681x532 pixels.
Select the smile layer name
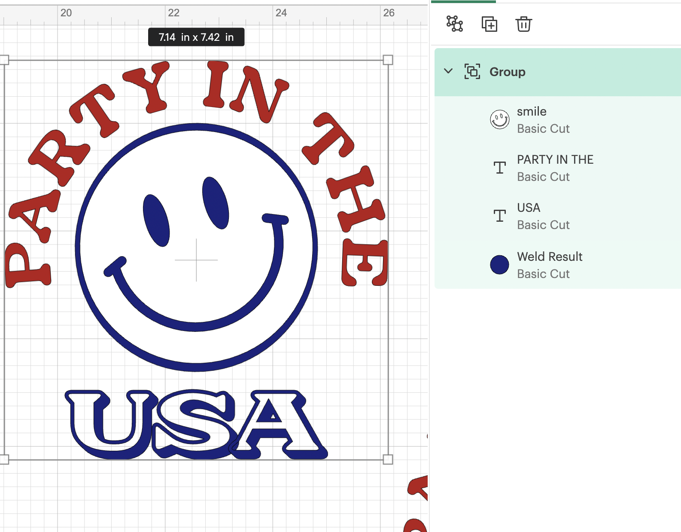click(532, 111)
